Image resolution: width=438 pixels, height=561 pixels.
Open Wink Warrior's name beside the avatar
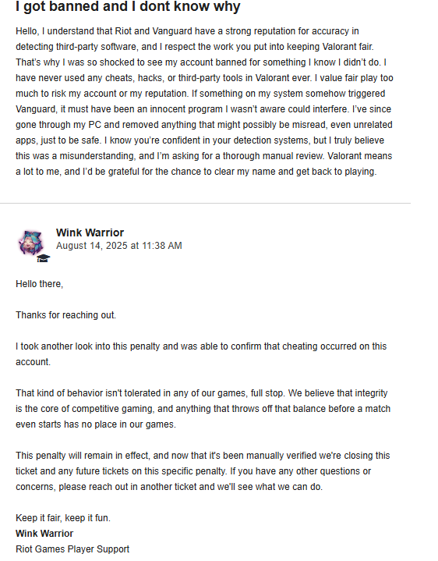point(90,233)
